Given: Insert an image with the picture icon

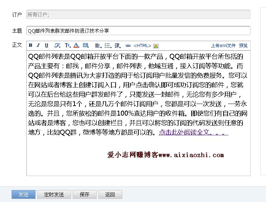Looking at the screenshot, I should (x=156, y=46).
